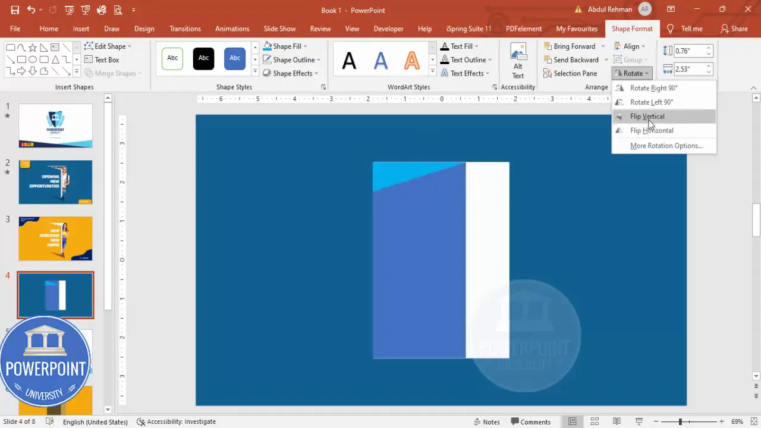Open the Format Shape dialog launcher in Shape Styles
Screen dimensions: 761x428
coord(323,87)
